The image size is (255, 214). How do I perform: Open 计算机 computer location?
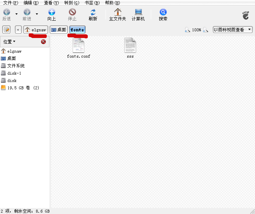(138, 15)
